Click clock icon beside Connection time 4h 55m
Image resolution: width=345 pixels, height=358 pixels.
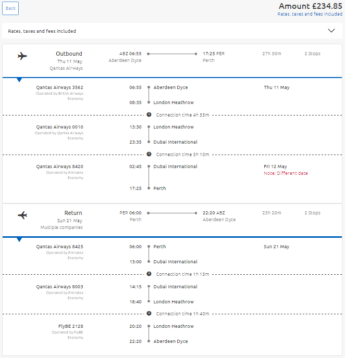pyautogui.click(x=149, y=114)
